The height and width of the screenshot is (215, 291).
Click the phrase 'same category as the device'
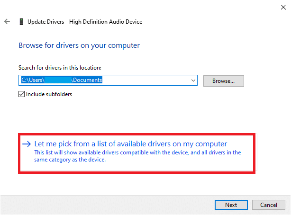click(70, 160)
